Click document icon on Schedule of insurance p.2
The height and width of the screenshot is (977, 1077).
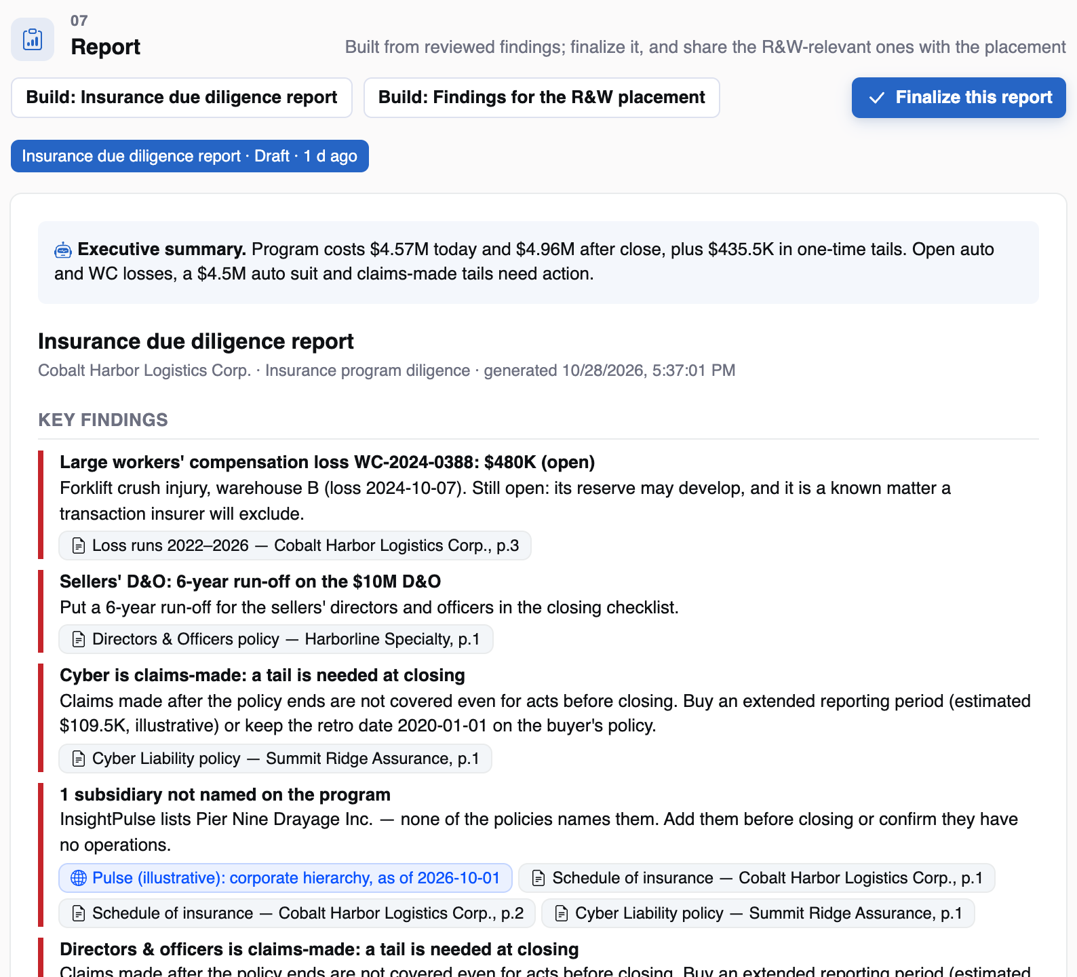(79, 913)
